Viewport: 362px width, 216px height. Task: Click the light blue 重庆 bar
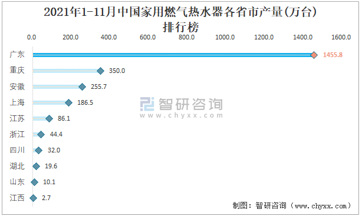[x=67, y=71]
